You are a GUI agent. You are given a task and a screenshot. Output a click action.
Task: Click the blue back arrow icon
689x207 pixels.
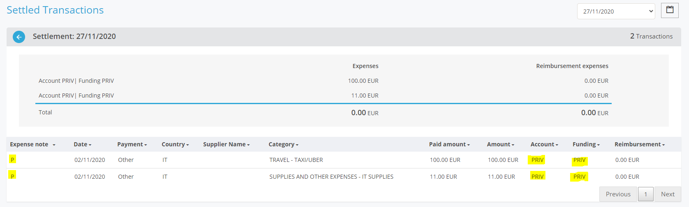click(19, 37)
